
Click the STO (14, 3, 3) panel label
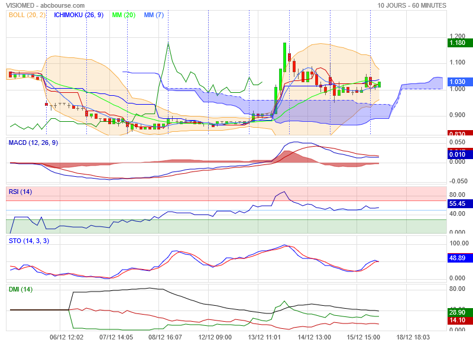click(28, 241)
